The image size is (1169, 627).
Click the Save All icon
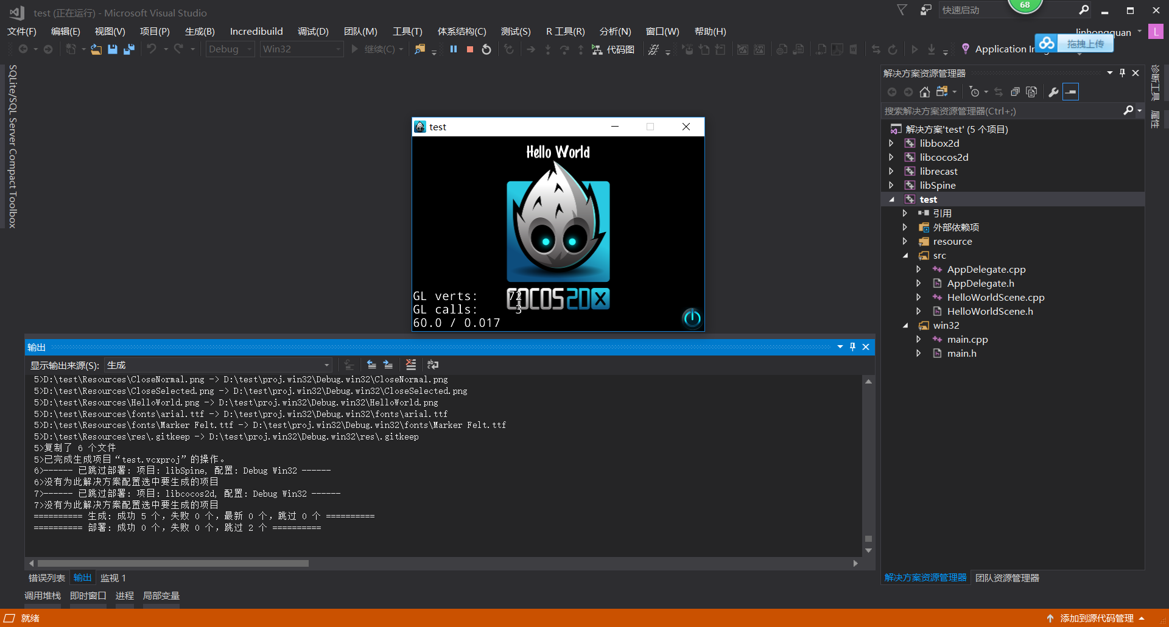point(129,49)
